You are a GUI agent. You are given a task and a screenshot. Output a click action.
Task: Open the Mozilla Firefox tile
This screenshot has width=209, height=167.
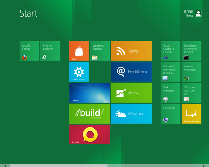tap(29, 51)
